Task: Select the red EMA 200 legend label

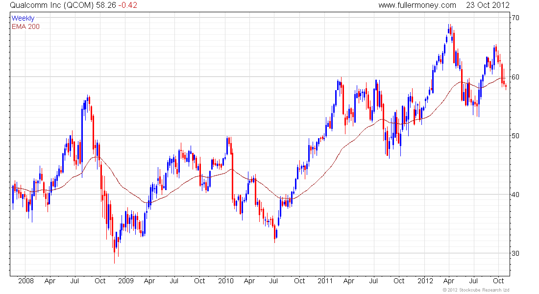Action: tap(25, 26)
